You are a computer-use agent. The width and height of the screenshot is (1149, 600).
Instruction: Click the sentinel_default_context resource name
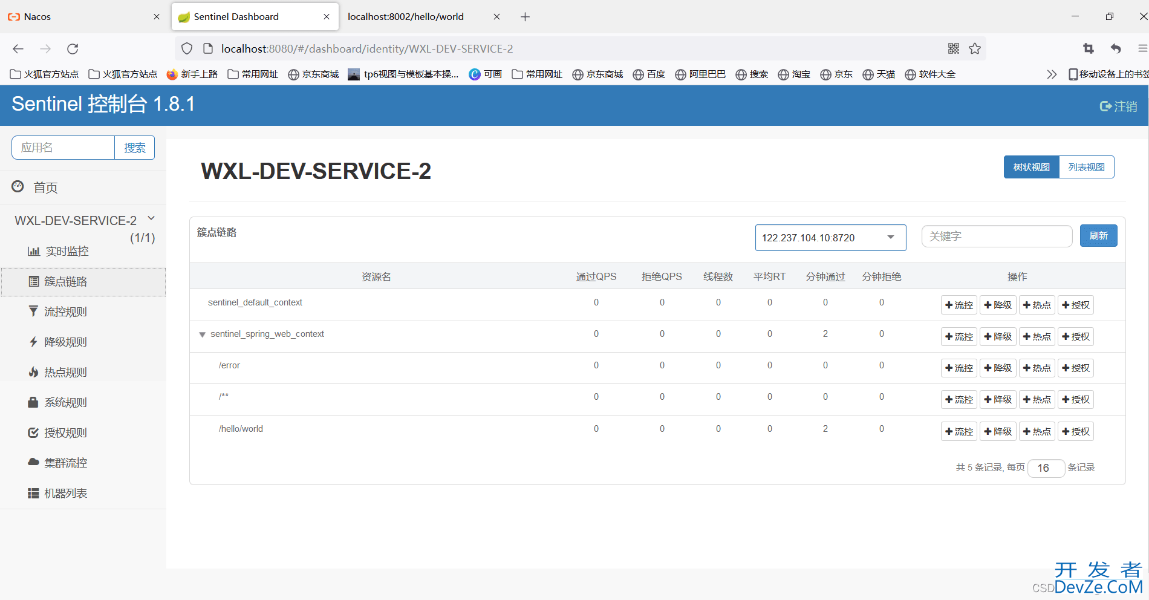(255, 302)
